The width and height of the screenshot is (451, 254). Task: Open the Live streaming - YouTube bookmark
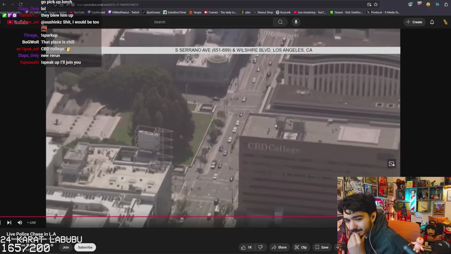[x=310, y=12]
